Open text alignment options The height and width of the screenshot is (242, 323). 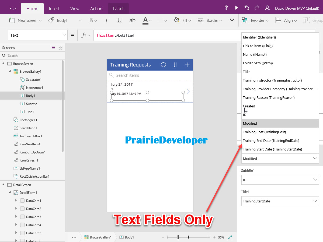[x=162, y=20]
